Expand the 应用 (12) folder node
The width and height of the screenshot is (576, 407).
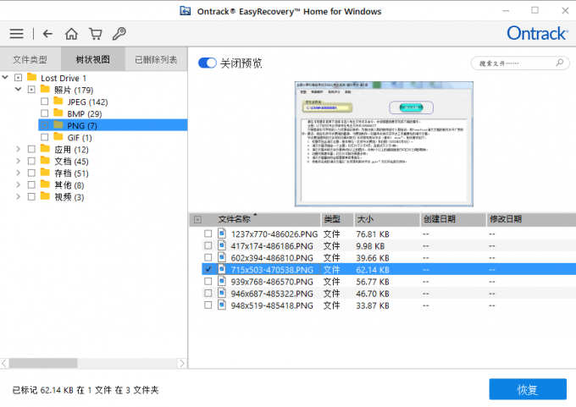19,149
